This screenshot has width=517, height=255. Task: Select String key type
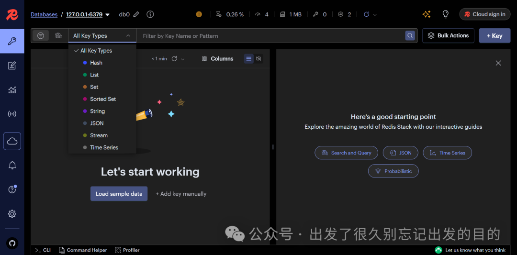coord(102,111)
